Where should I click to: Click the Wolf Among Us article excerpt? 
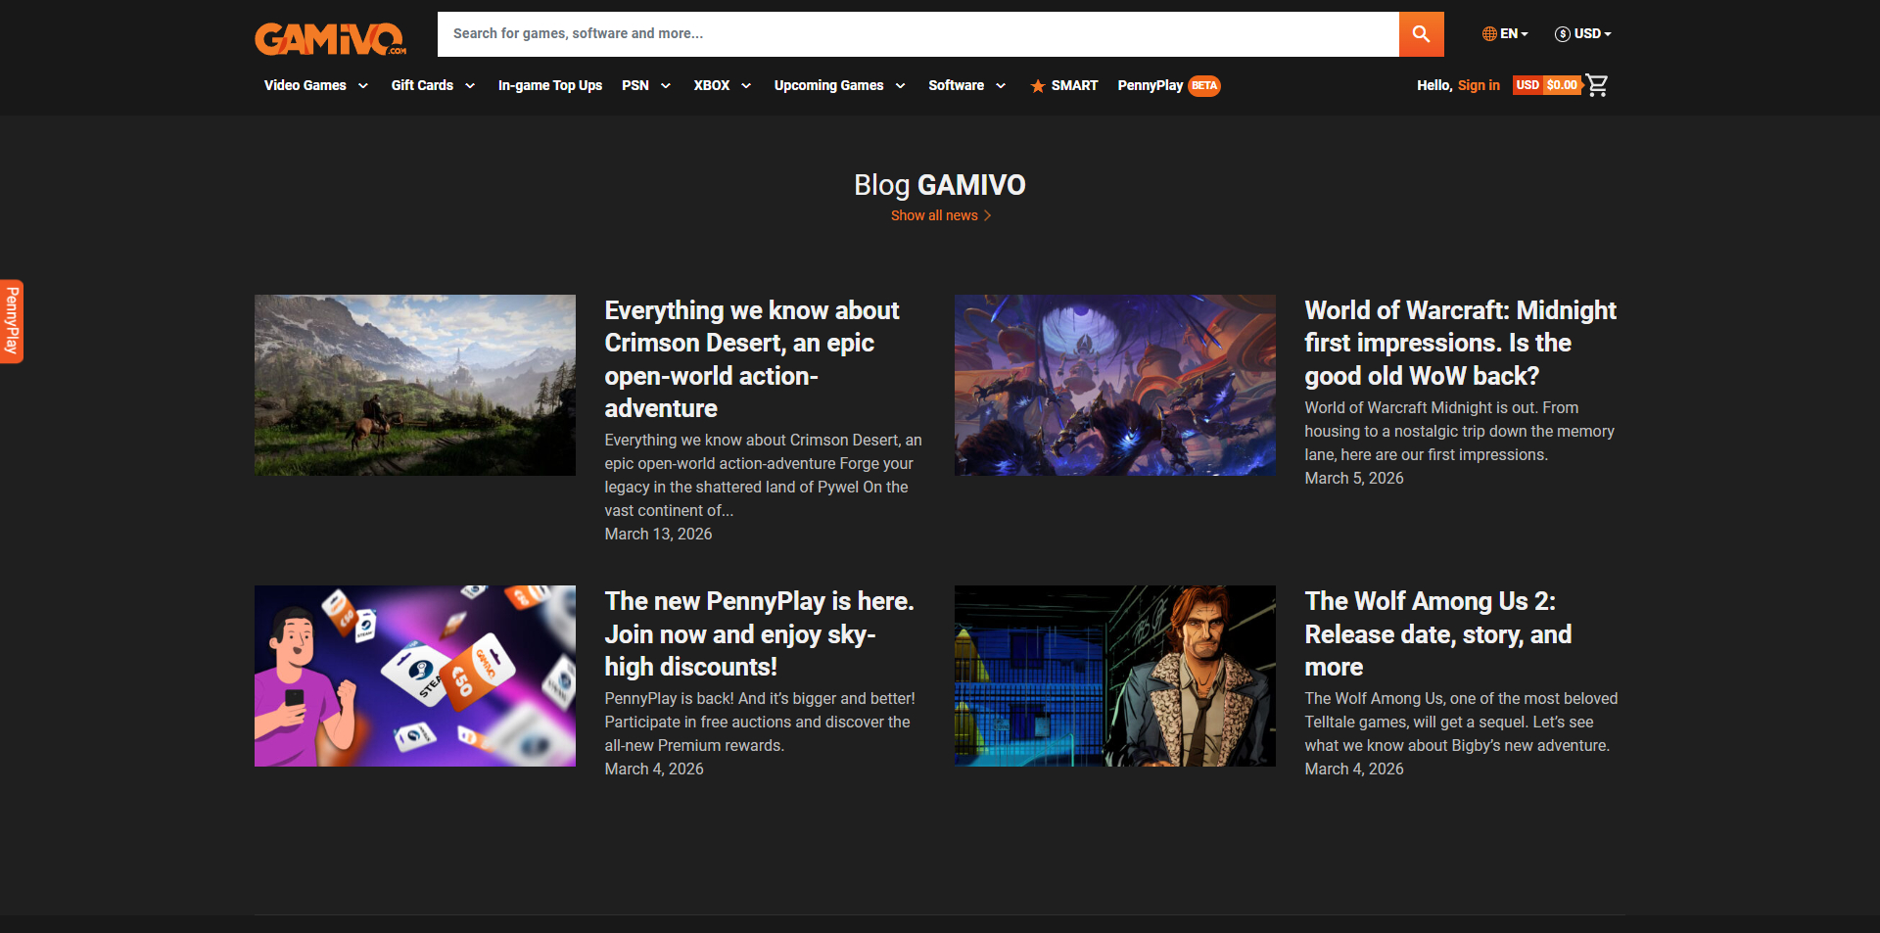pyautogui.click(x=1461, y=722)
